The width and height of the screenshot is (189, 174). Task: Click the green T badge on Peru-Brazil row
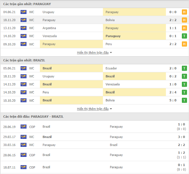coord(184,92)
